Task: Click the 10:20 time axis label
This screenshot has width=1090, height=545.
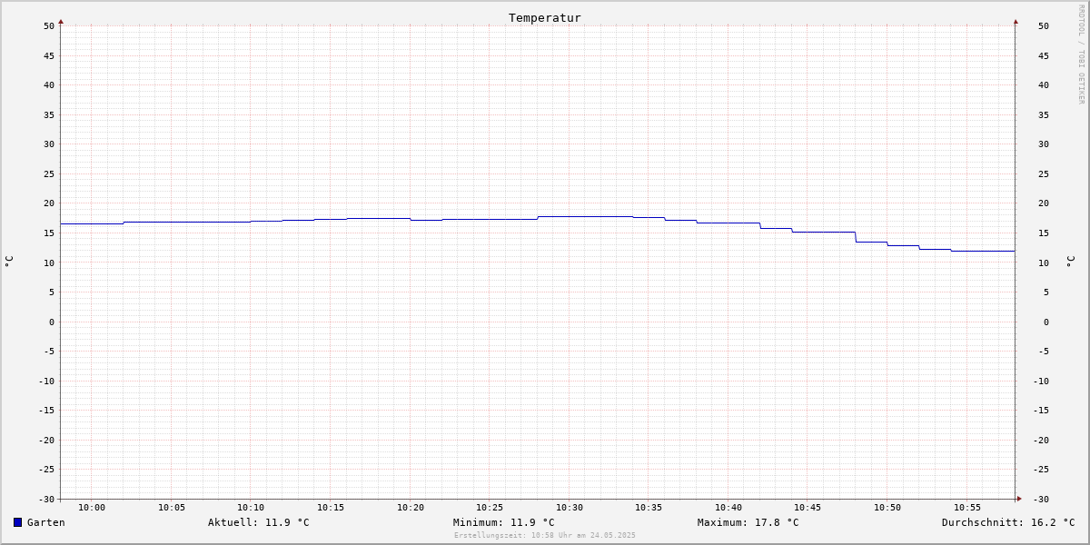Action: pos(411,508)
